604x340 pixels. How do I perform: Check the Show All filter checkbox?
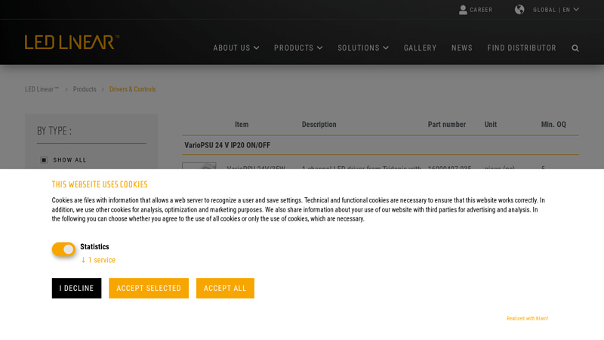pos(44,160)
